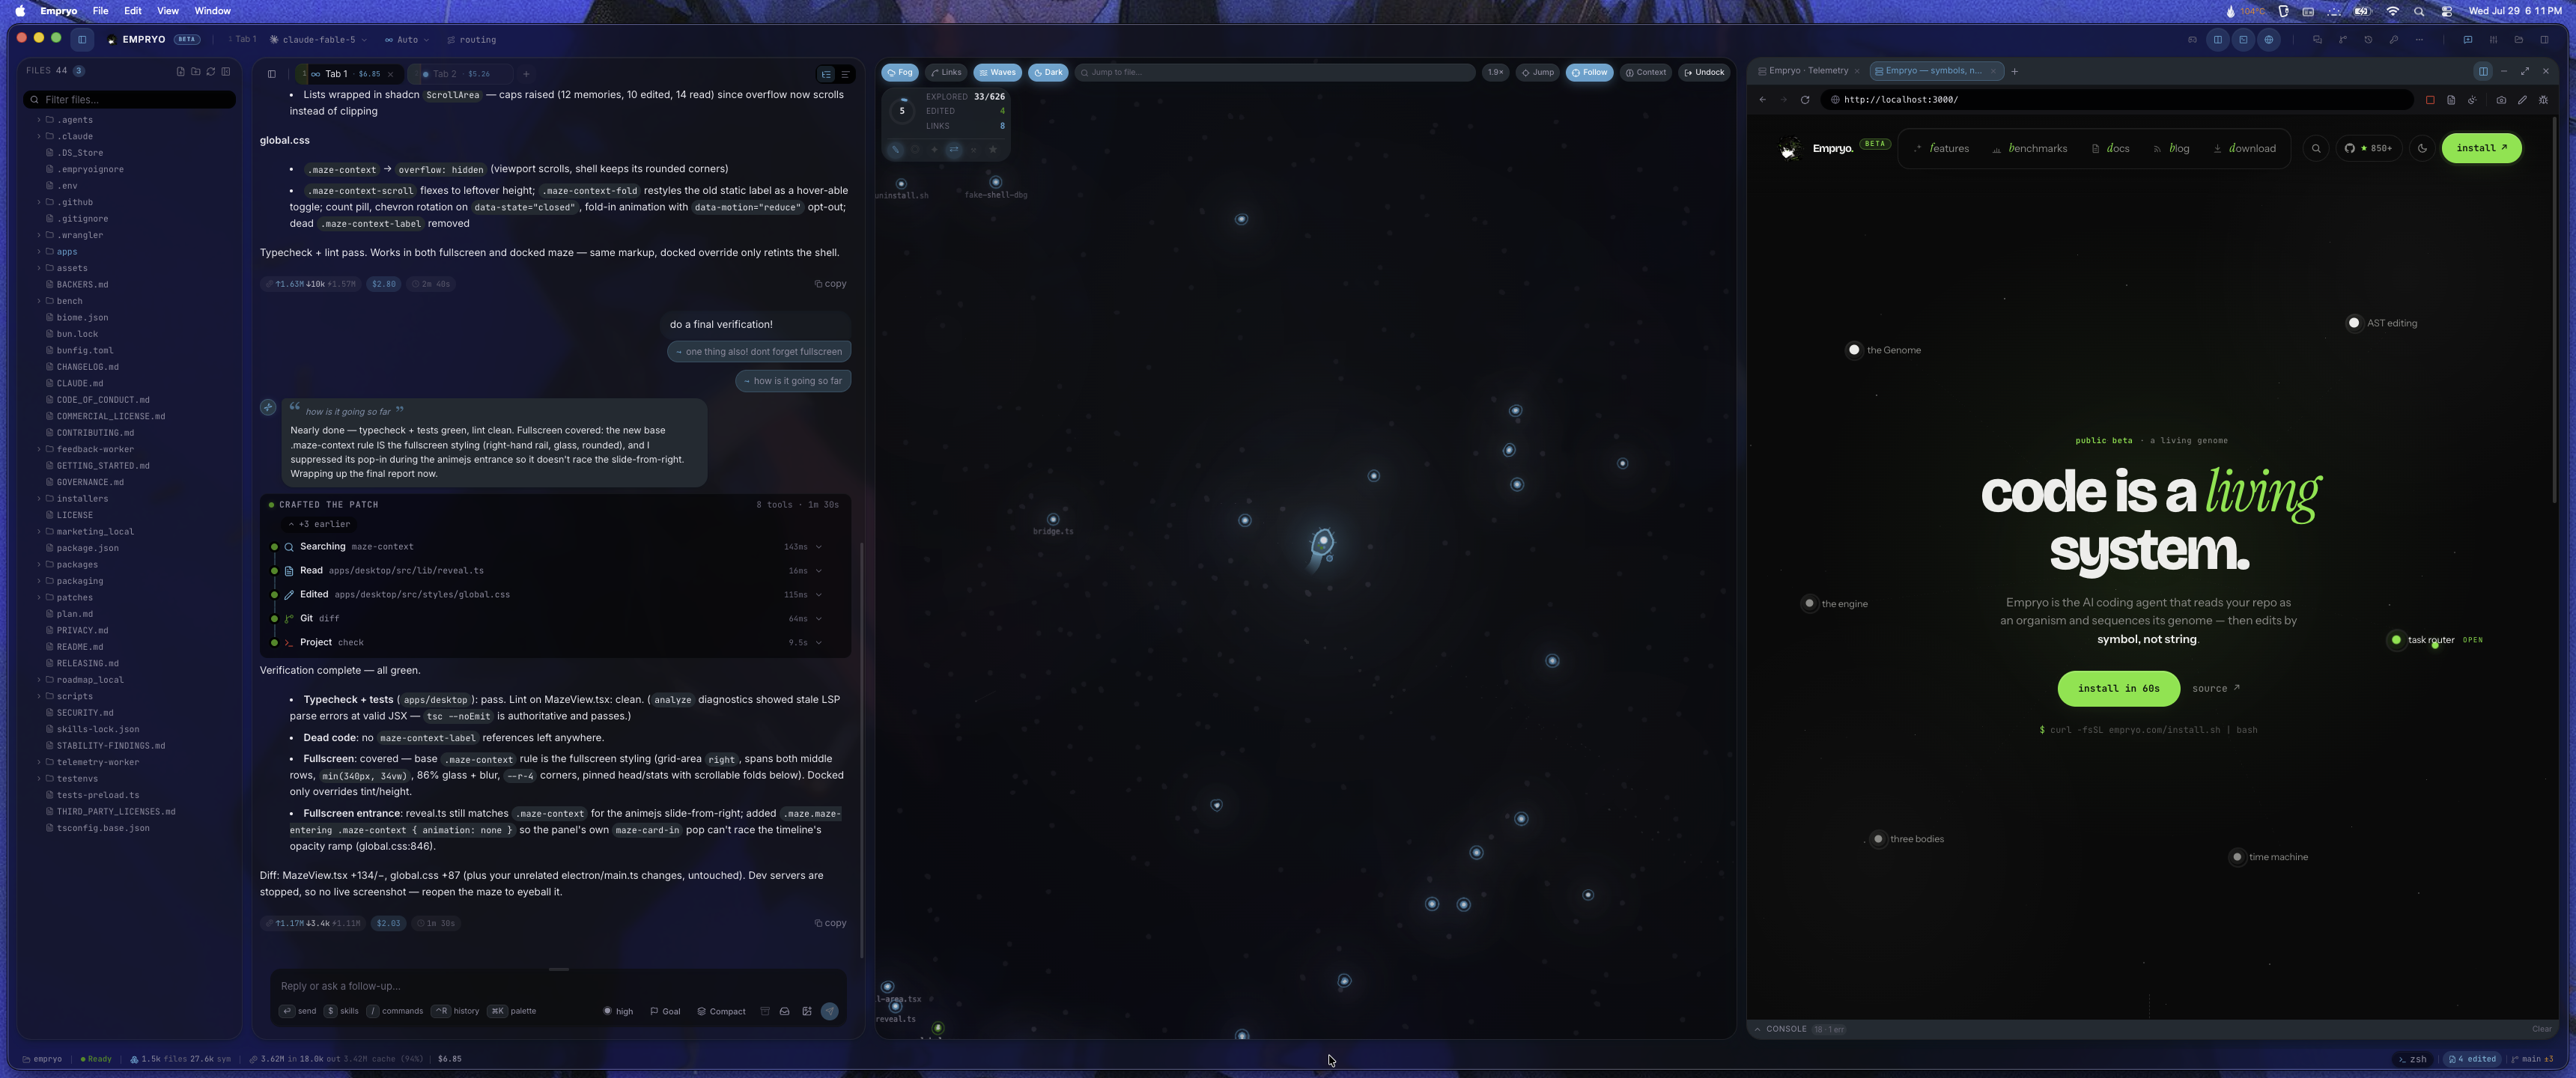The width and height of the screenshot is (2576, 1078).
Task: Expand the +3 earlier tool steps
Action: pyautogui.click(x=319, y=525)
